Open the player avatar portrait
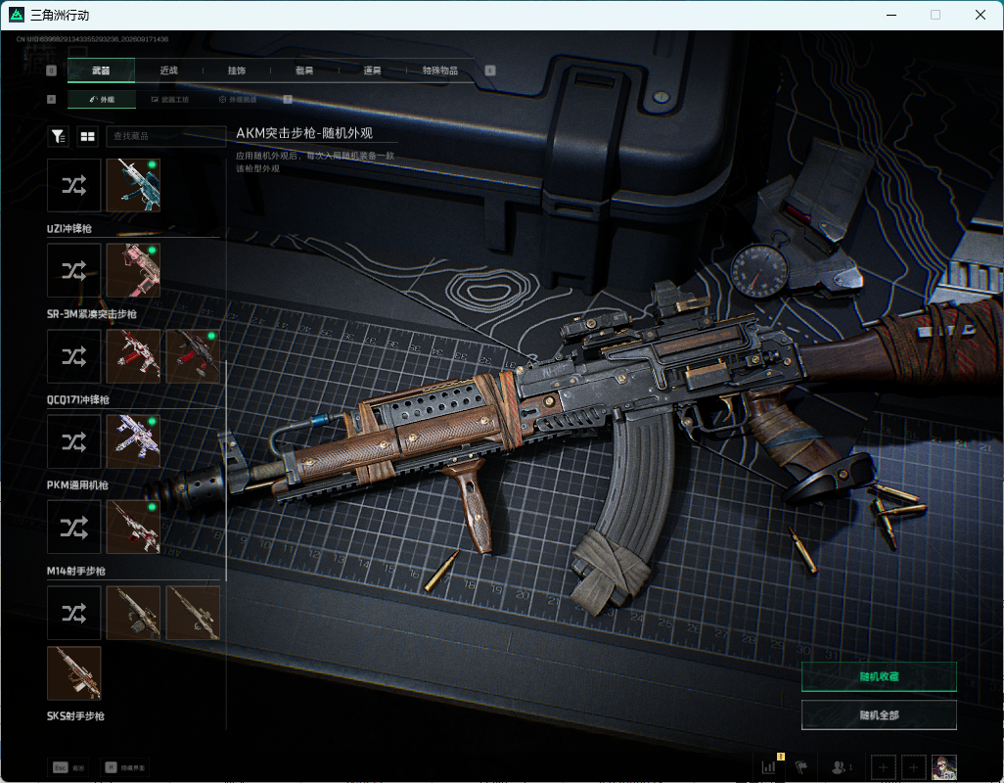Image resolution: width=1004 pixels, height=783 pixels. [943, 767]
